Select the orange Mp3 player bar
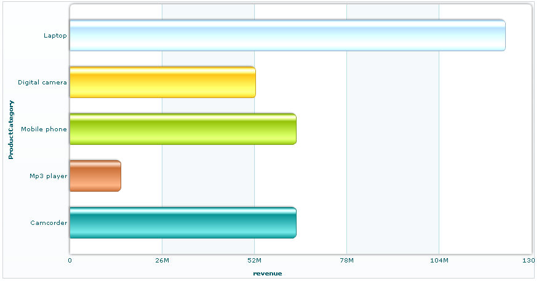 (95, 176)
